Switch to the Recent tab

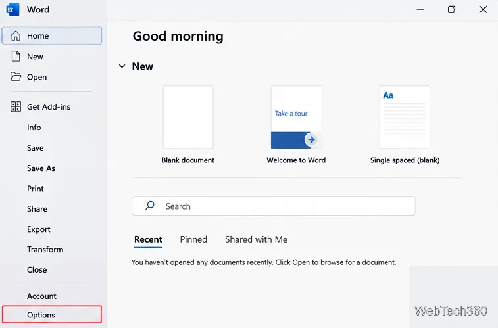148,239
